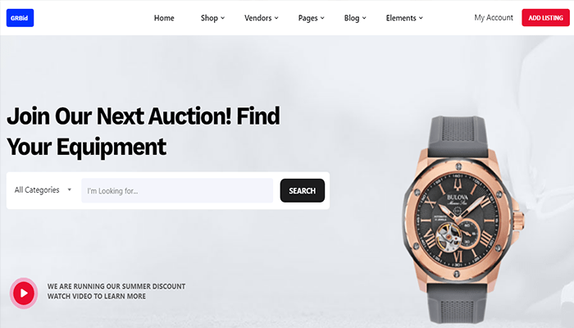The height and width of the screenshot is (328, 574).
Task: Click the GRBid logo
Action: tap(20, 18)
